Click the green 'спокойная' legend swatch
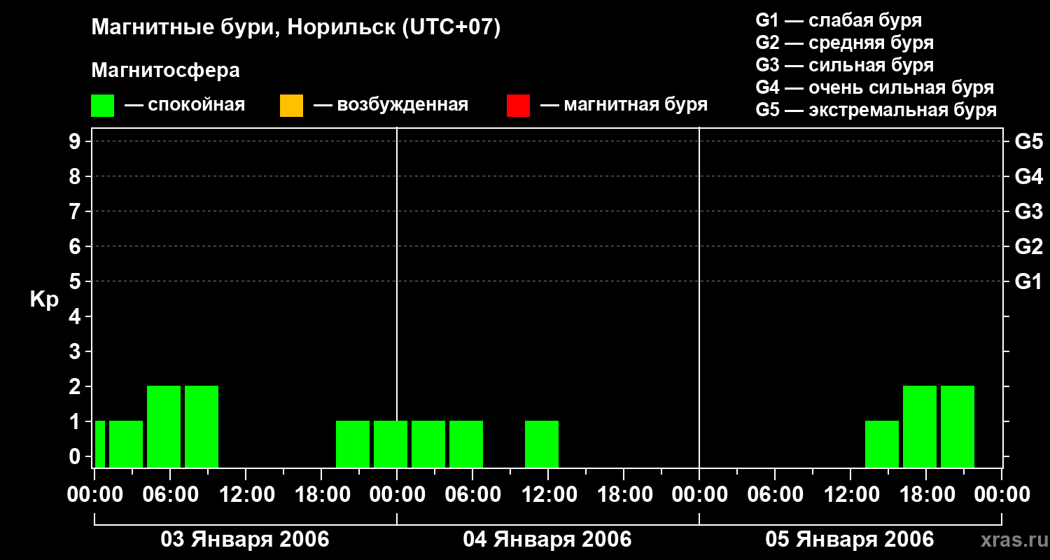Viewport: 1050px width, 560px height. [103, 105]
